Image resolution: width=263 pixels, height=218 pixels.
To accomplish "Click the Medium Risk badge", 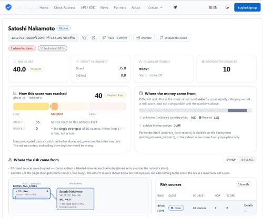I will point(115,95).
